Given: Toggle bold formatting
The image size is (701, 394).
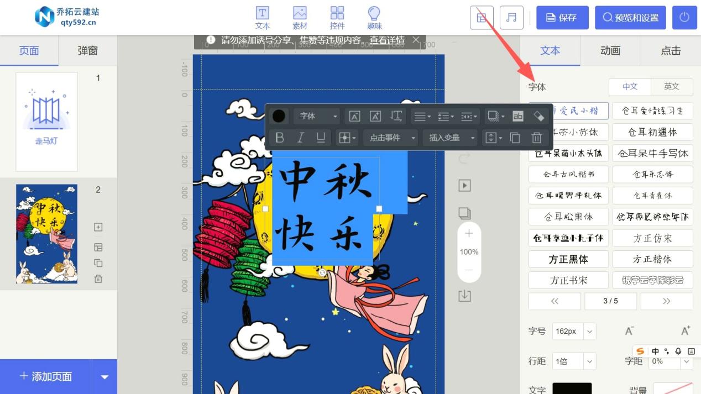Looking at the screenshot, I should [280, 138].
